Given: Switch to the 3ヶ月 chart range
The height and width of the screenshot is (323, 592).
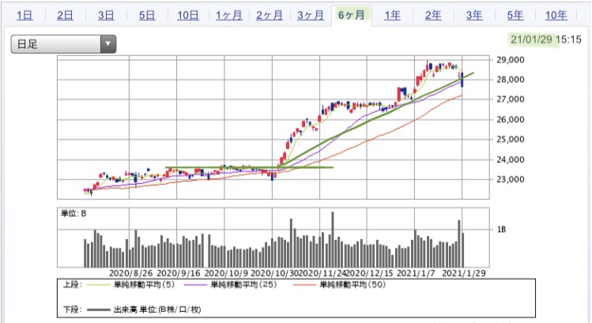Looking at the screenshot, I should tap(311, 16).
